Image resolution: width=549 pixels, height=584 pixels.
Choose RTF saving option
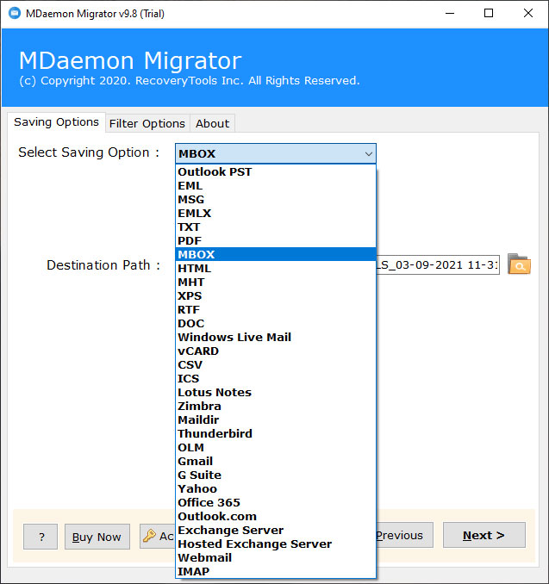[x=276, y=309]
